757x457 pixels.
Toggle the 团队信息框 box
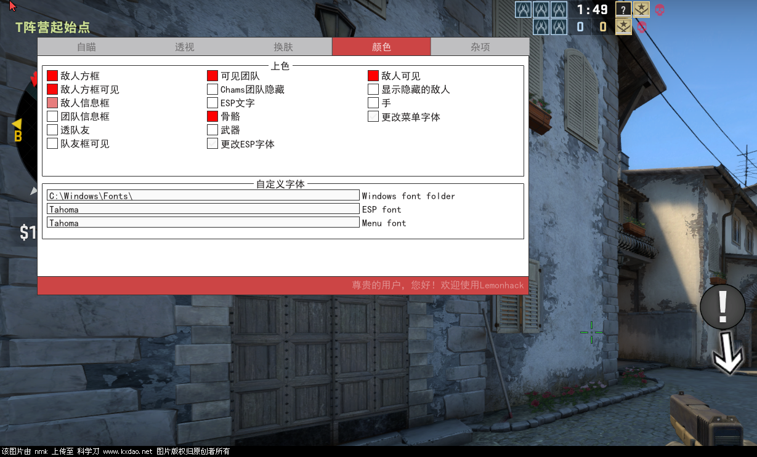coord(52,116)
